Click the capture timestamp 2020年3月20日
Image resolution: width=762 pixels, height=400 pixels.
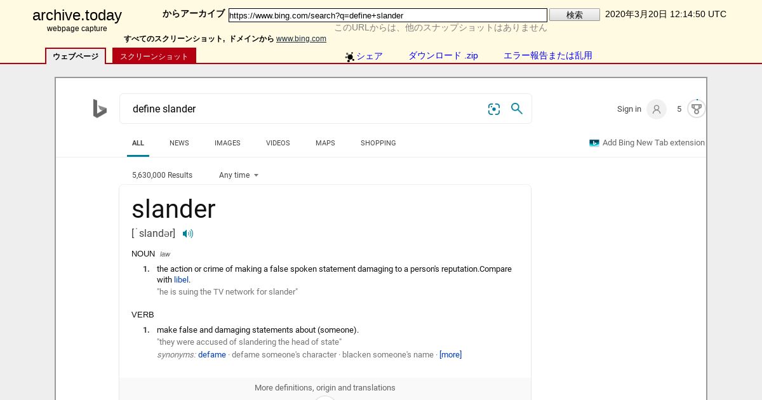pyautogui.click(x=665, y=14)
